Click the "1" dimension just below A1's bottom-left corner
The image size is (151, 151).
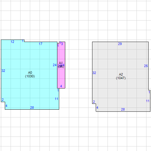tap(58, 90)
